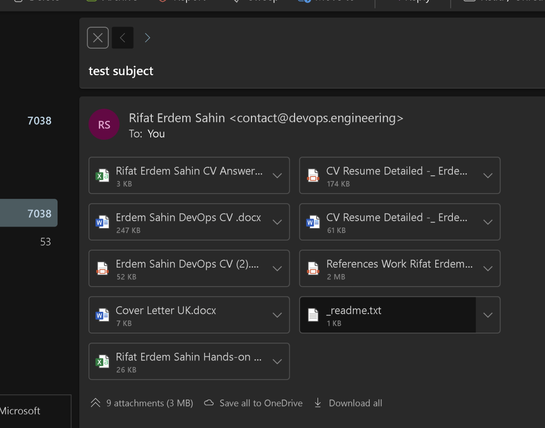This screenshot has width=545, height=428.
Task: Click the Microsoft item in sidebar
Action: click(20, 410)
